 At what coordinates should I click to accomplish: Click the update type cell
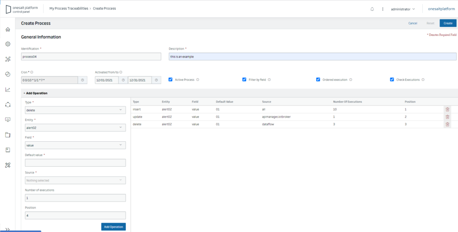(138, 117)
